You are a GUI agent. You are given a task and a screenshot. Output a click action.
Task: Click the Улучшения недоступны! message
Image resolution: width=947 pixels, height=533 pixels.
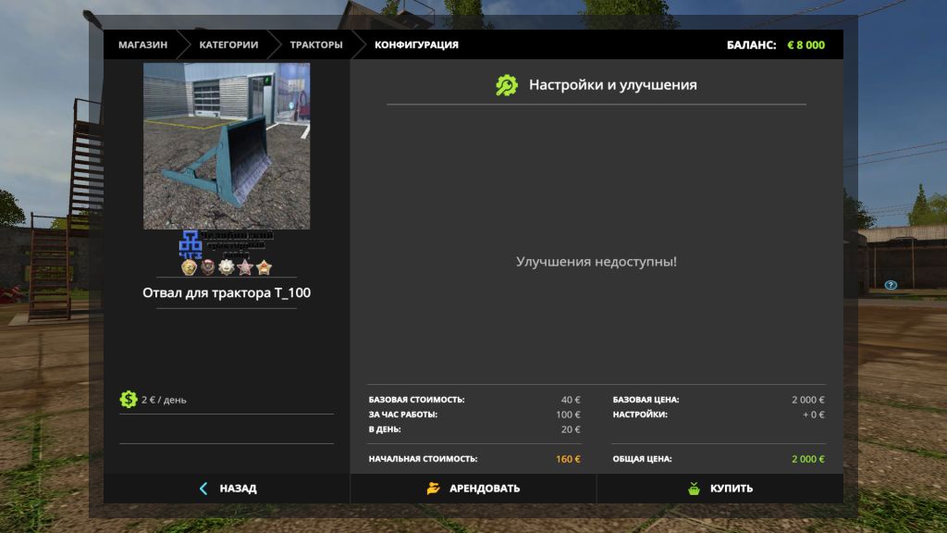(x=596, y=262)
